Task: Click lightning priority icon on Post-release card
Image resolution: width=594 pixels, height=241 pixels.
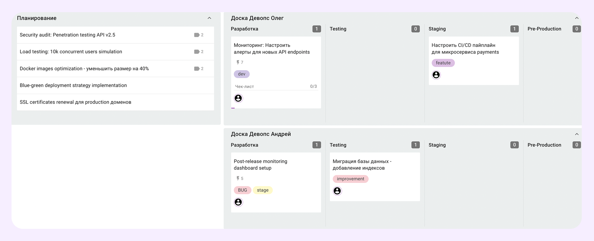Action: (x=238, y=179)
